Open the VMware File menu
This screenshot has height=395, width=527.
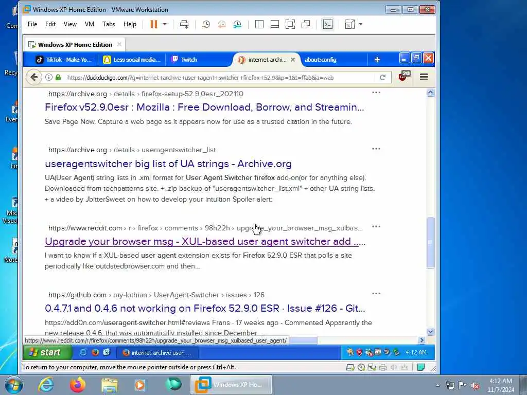pos(32,24)
